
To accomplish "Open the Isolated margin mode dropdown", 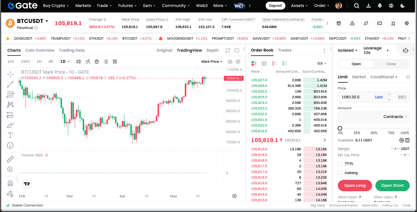I will pos(347,50).
